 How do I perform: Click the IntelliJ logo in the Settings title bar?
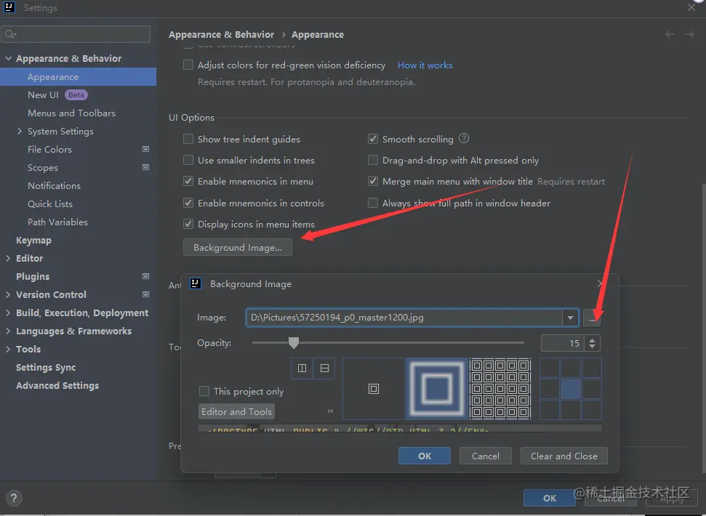(9, 7)
